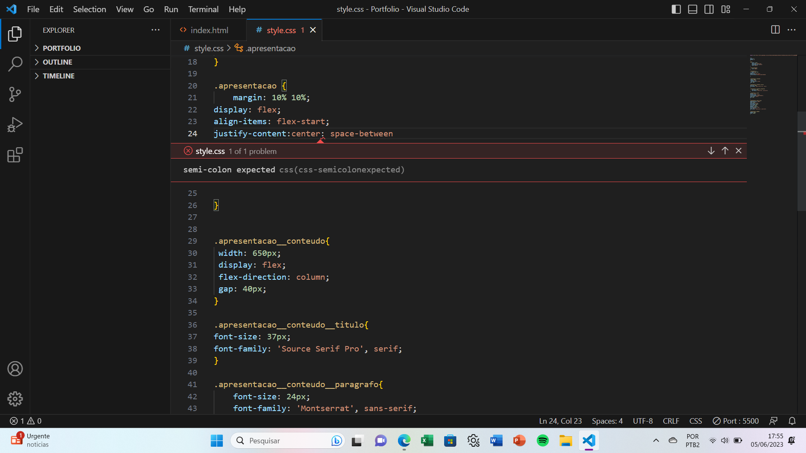Open the Source Control view
The image size is (806, 453).
click(15, 94)
